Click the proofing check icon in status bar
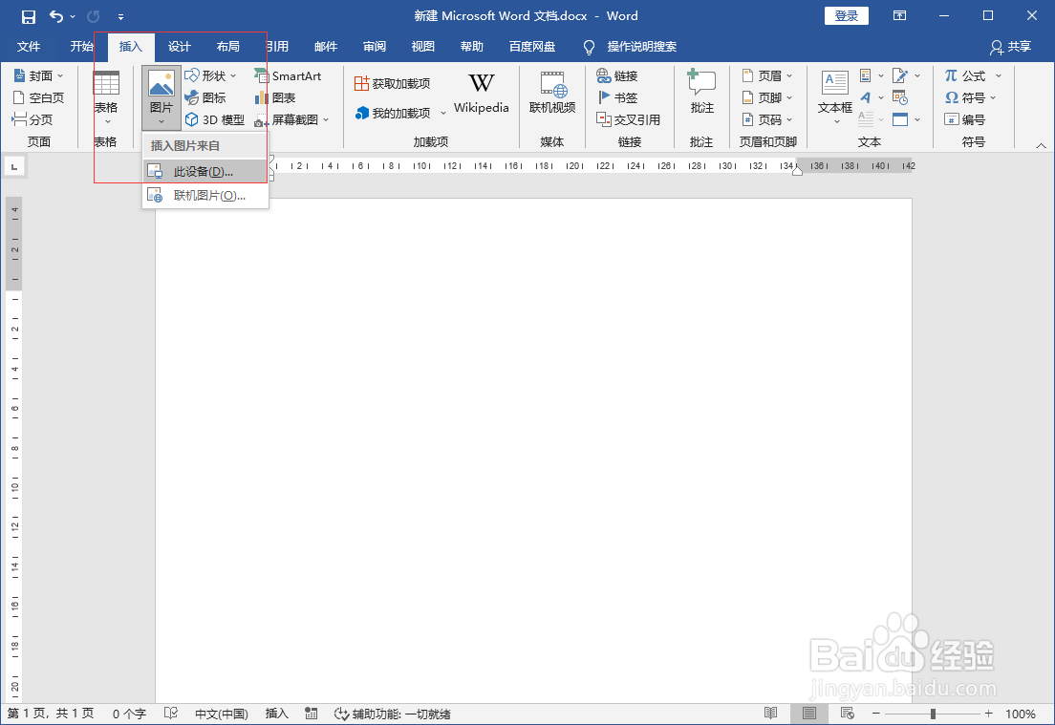 coord(171,714)
